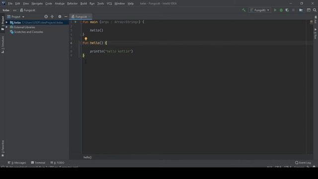318x179 pixels.
Task: Open the Favorites side tool window
Action: pos(2,148)
